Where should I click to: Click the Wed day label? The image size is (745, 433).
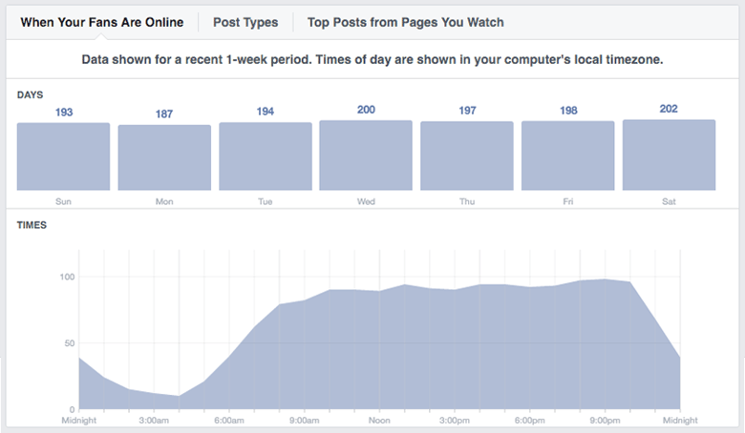pos(366,201)
